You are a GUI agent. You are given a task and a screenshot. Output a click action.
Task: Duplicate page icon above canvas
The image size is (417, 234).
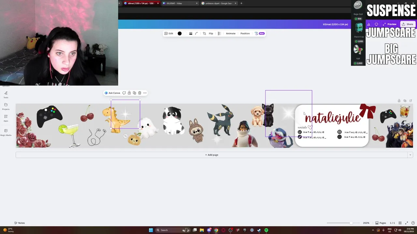pos(405,101)
